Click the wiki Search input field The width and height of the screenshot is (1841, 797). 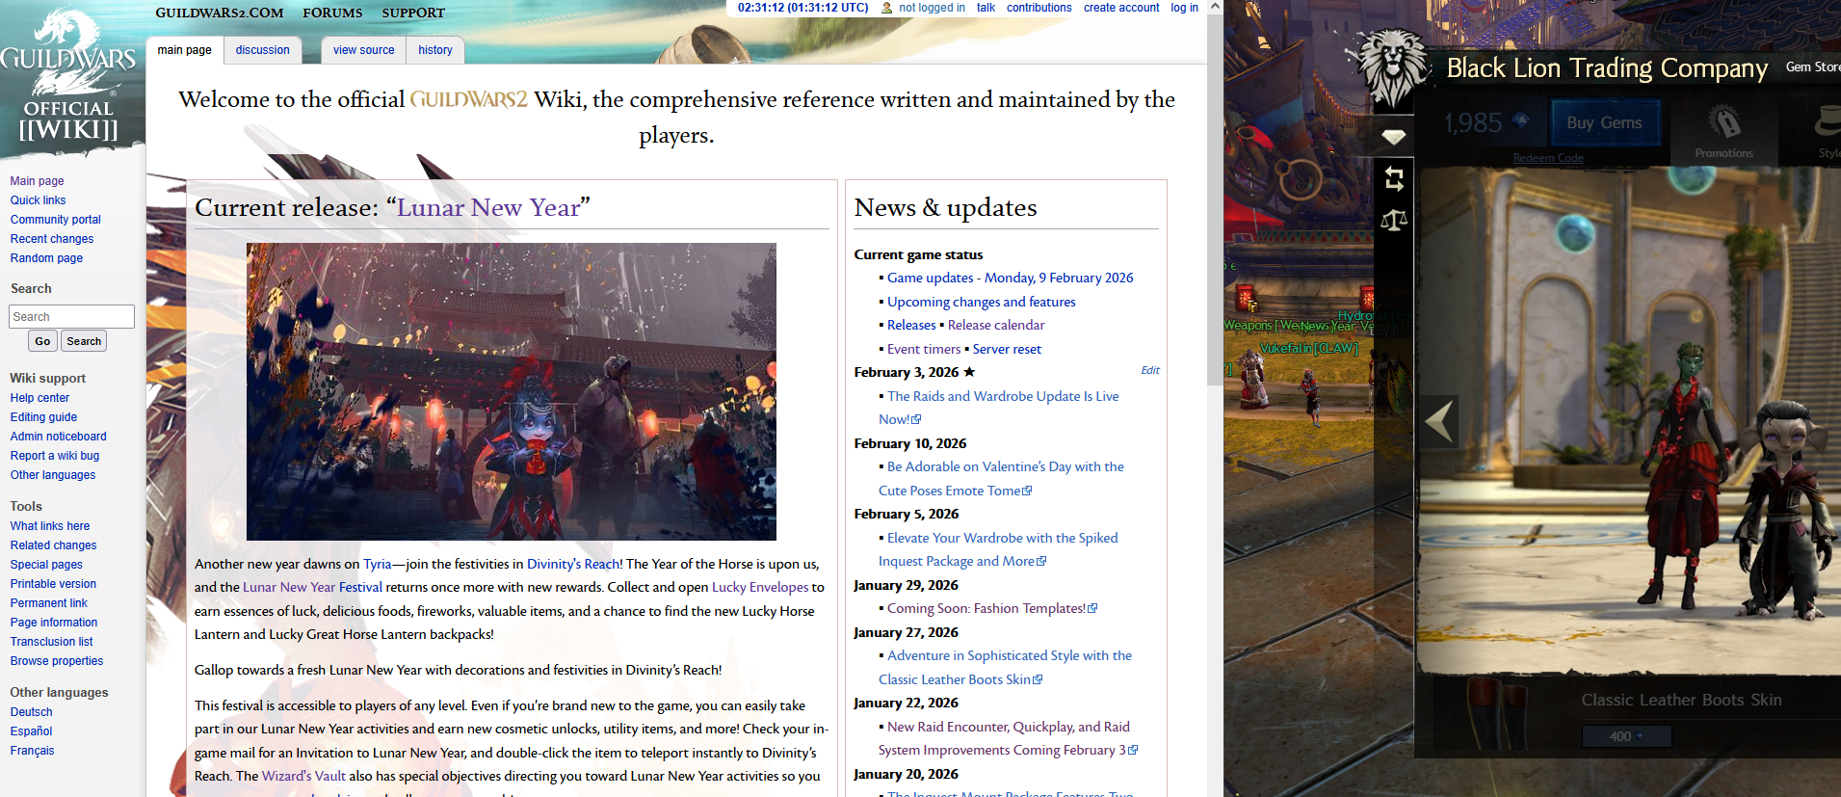click(x=72, y=316)
